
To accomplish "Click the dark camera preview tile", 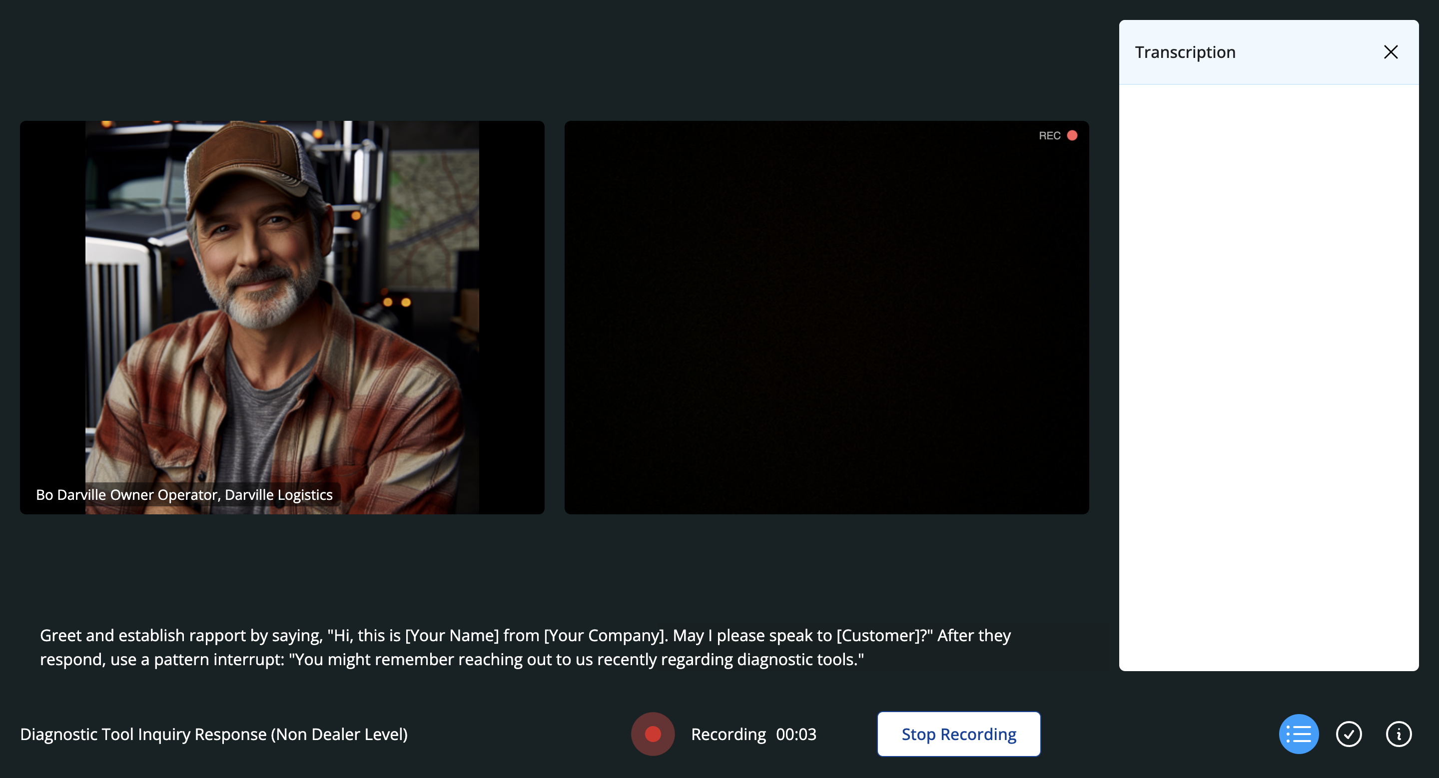I will [x=826, y=317].
